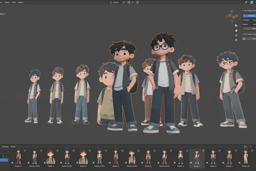Open the Asset menu in asset browser

coord(13,147)
